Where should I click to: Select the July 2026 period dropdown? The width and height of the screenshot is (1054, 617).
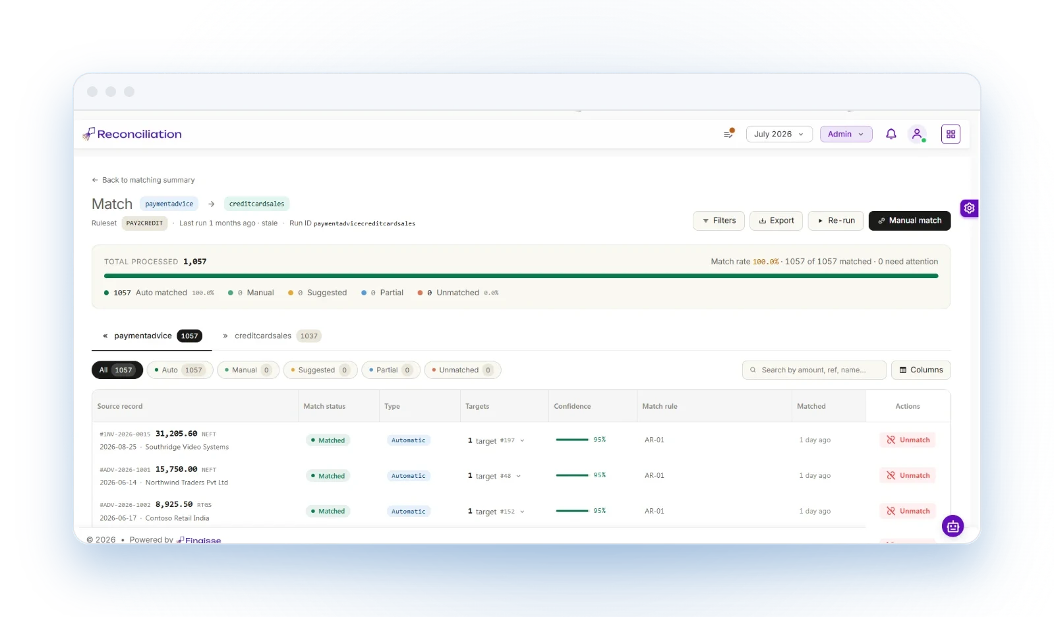[x=779, y=134]
